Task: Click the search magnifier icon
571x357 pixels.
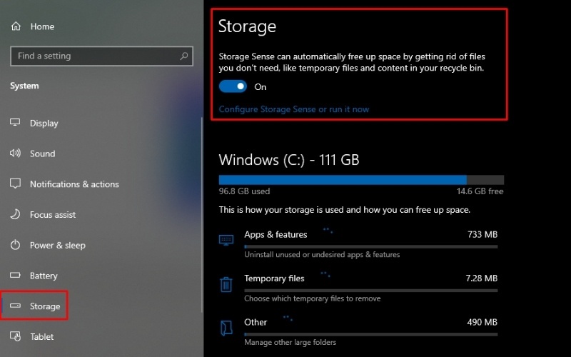Action: 184,56
